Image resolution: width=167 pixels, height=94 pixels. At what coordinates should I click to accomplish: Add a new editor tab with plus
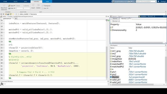pos(16,19)
